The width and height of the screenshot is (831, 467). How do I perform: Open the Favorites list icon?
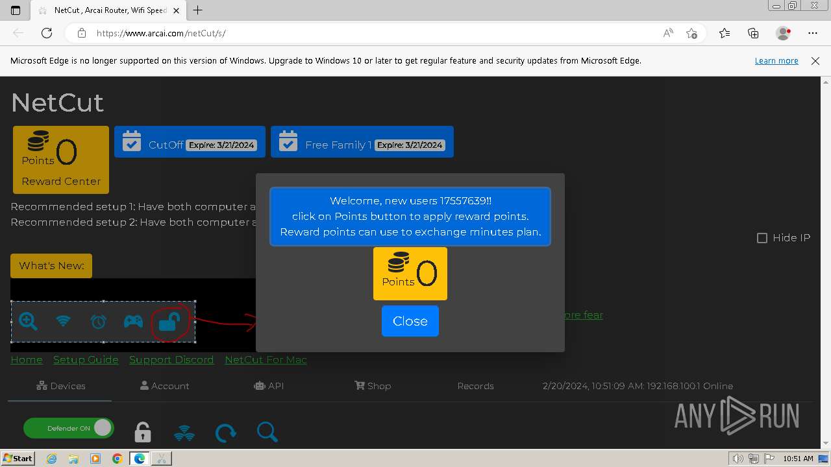(x=725, y=33)
